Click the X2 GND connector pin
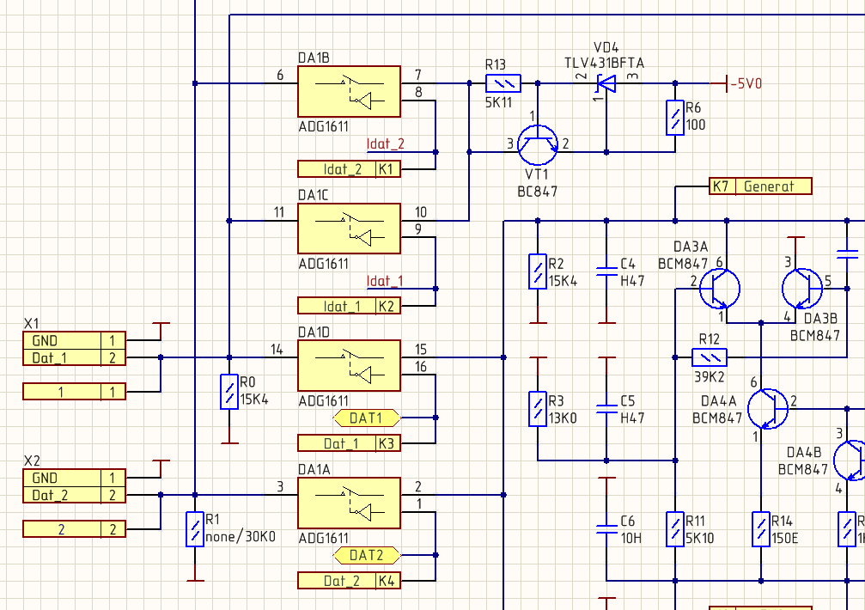 tap(75, 478)
